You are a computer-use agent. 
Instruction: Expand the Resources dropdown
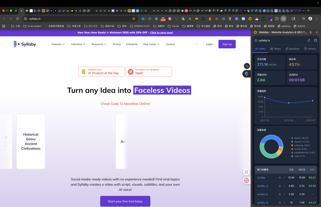click(99, 44)
